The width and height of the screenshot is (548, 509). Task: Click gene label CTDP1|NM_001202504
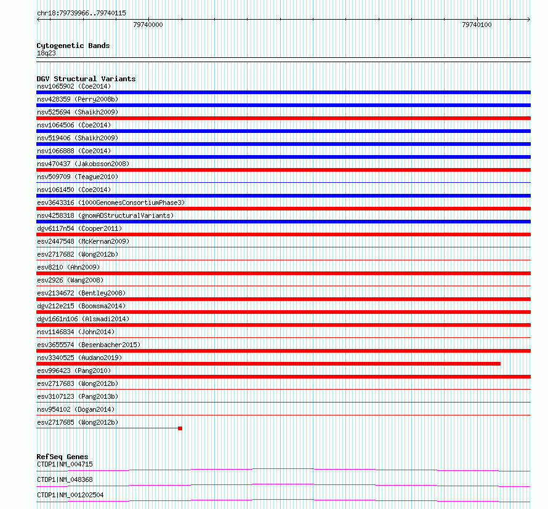70,495
